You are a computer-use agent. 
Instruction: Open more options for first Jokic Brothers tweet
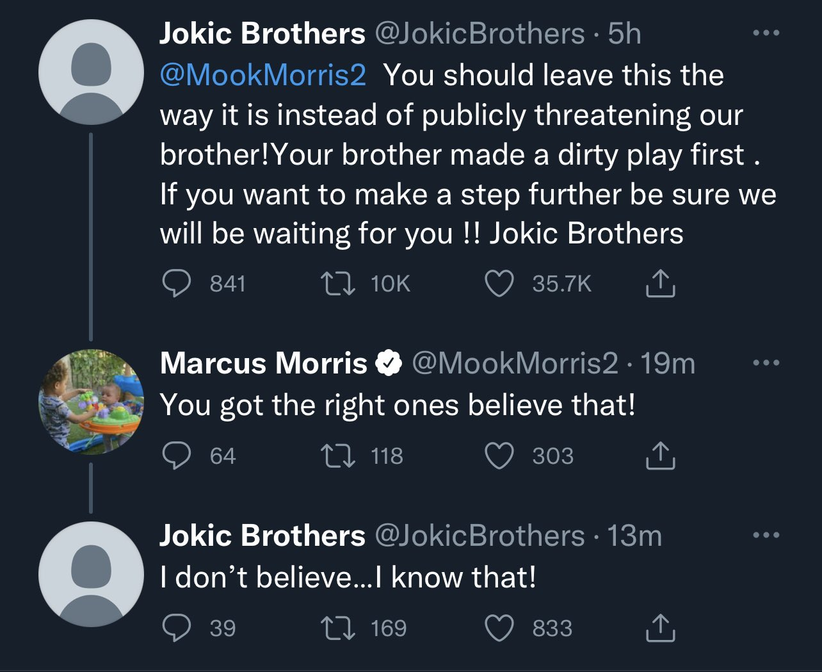[x=766, y=33]
